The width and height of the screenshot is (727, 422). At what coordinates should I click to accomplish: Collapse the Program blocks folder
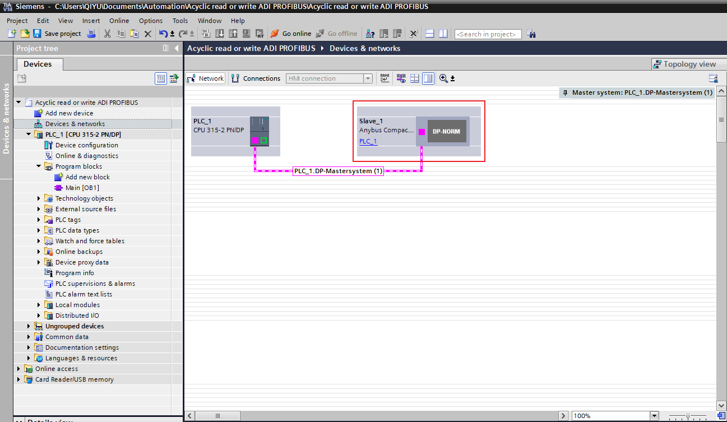point(39,166)
